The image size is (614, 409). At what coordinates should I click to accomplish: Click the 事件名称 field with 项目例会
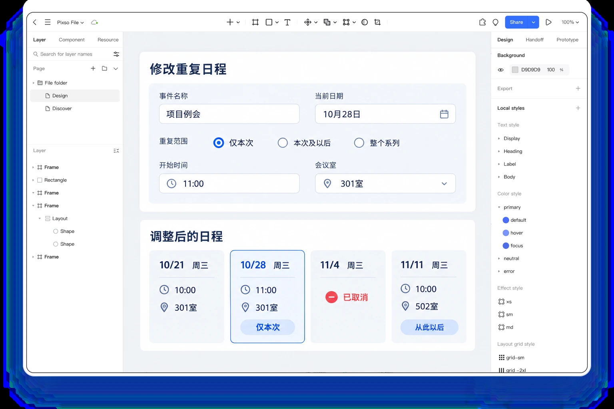[x=229, y=114]
